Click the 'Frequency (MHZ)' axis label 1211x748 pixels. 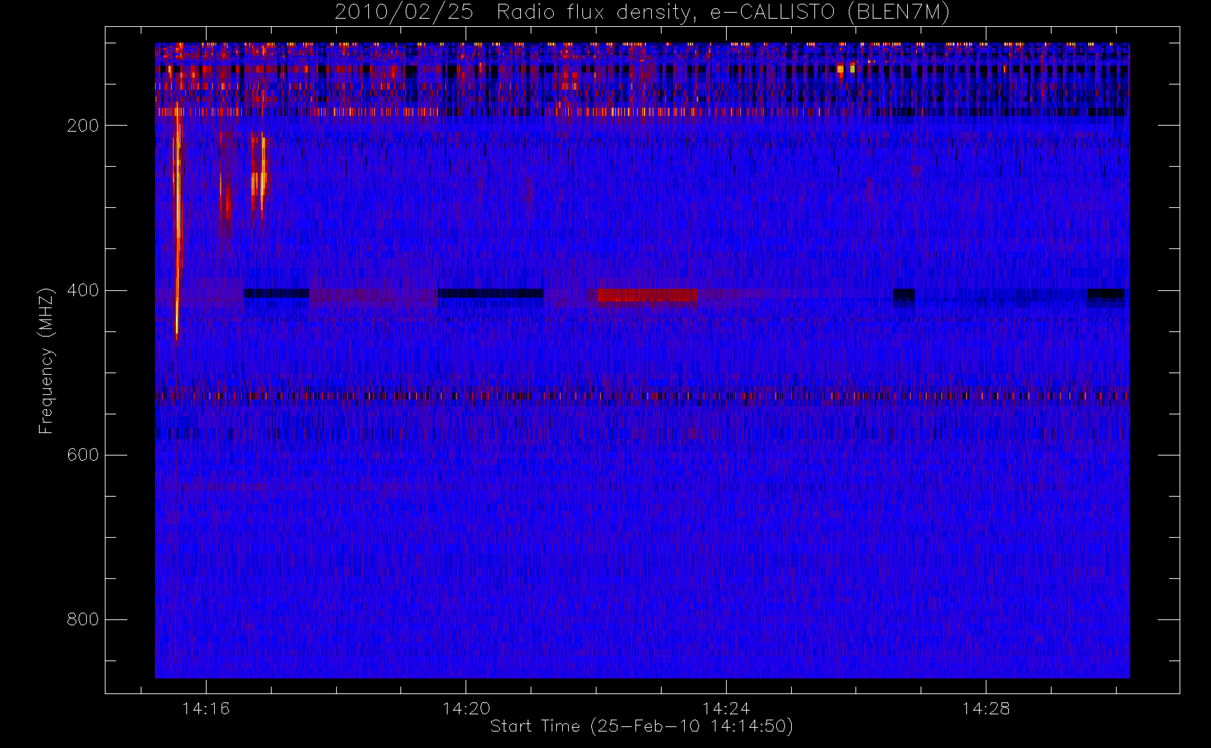46,361
